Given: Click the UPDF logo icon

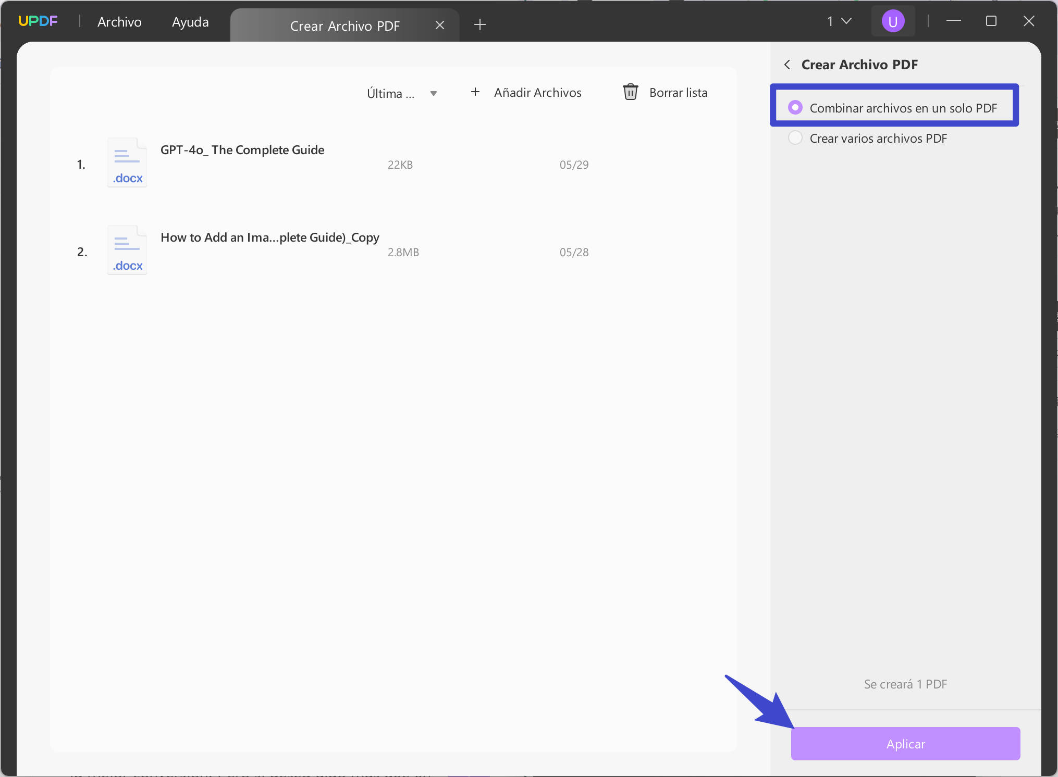Looking at the screenshot, I should [x=38, y=21].
